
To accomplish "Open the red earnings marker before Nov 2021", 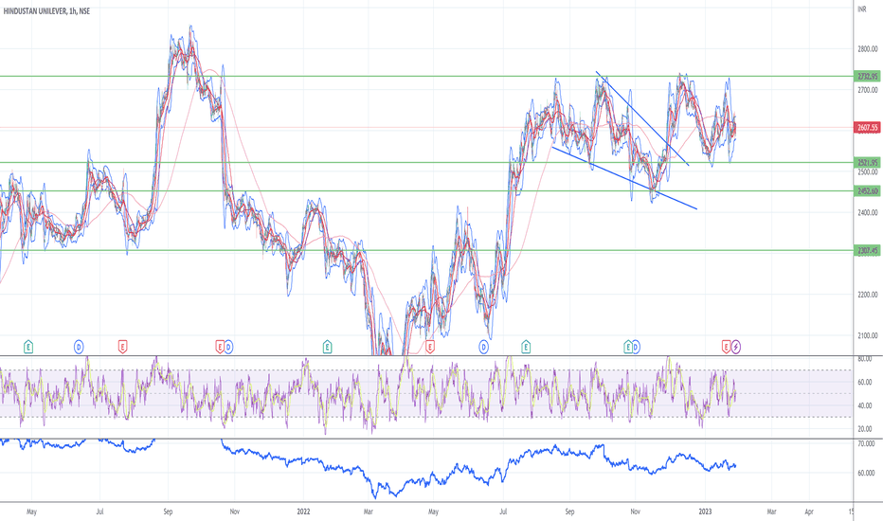I will [220, 347].
